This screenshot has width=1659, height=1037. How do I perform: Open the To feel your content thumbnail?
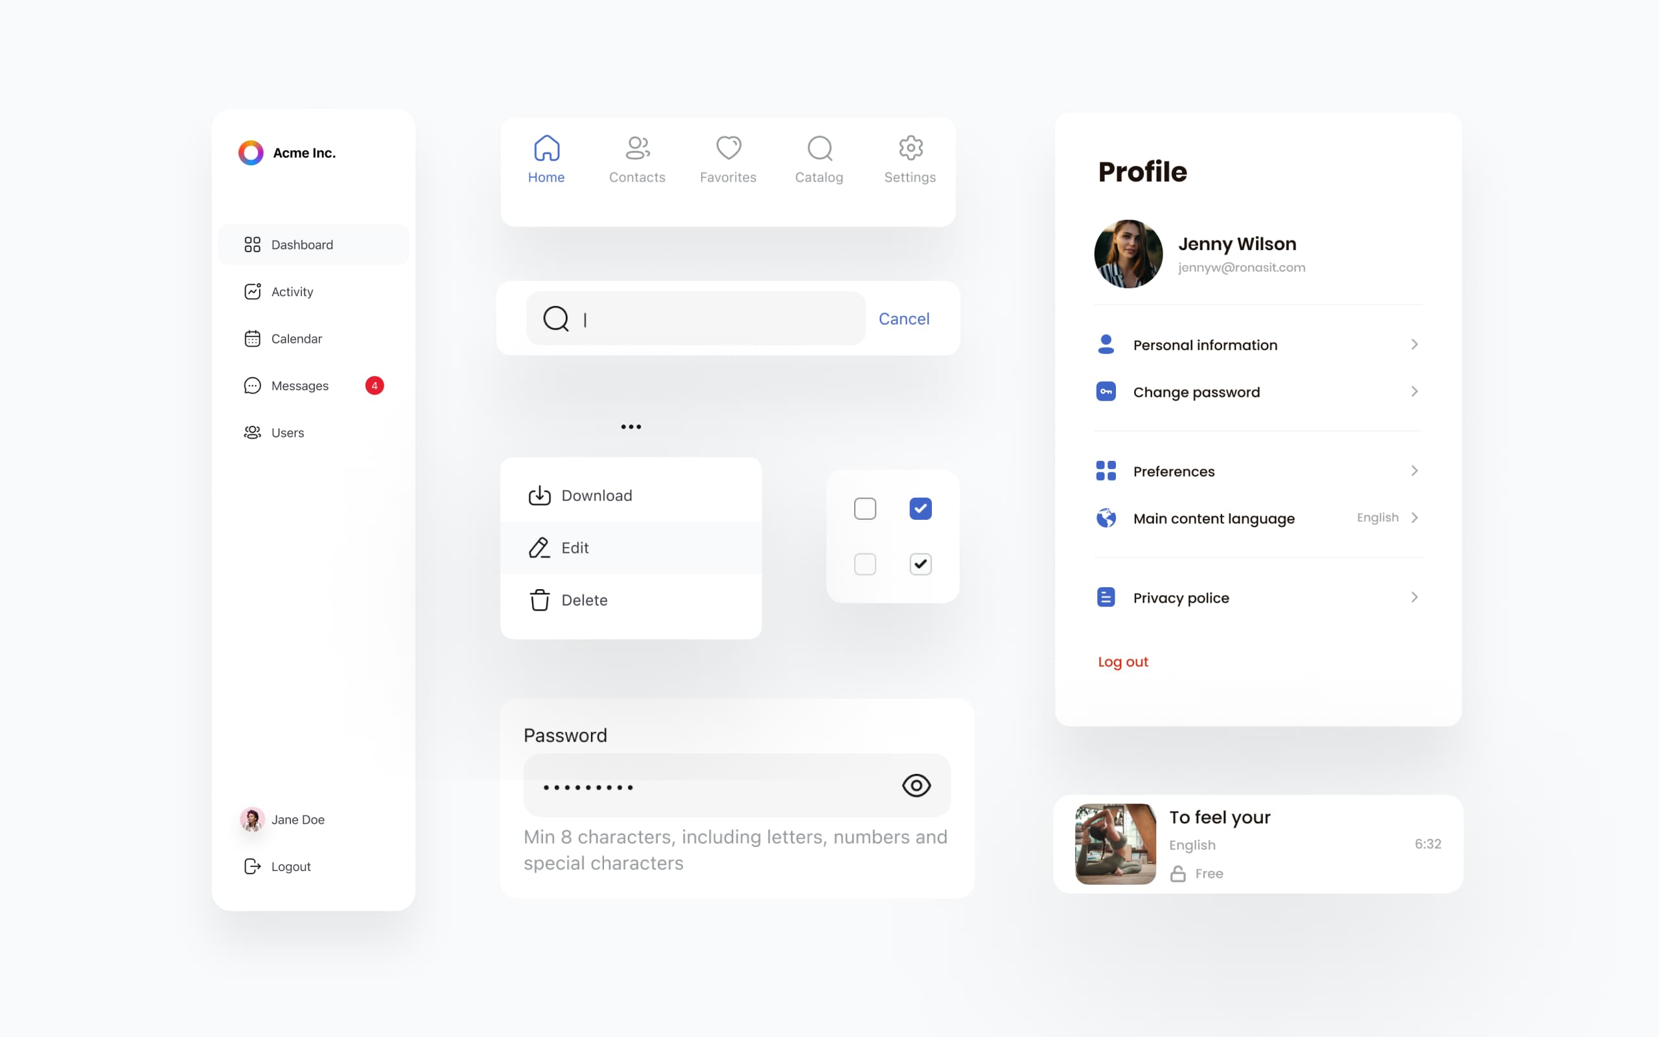(x=1115, y=845)
